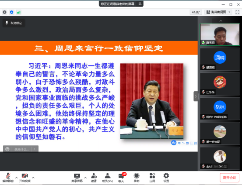Turn on the camera video

[x=25, y=178]
